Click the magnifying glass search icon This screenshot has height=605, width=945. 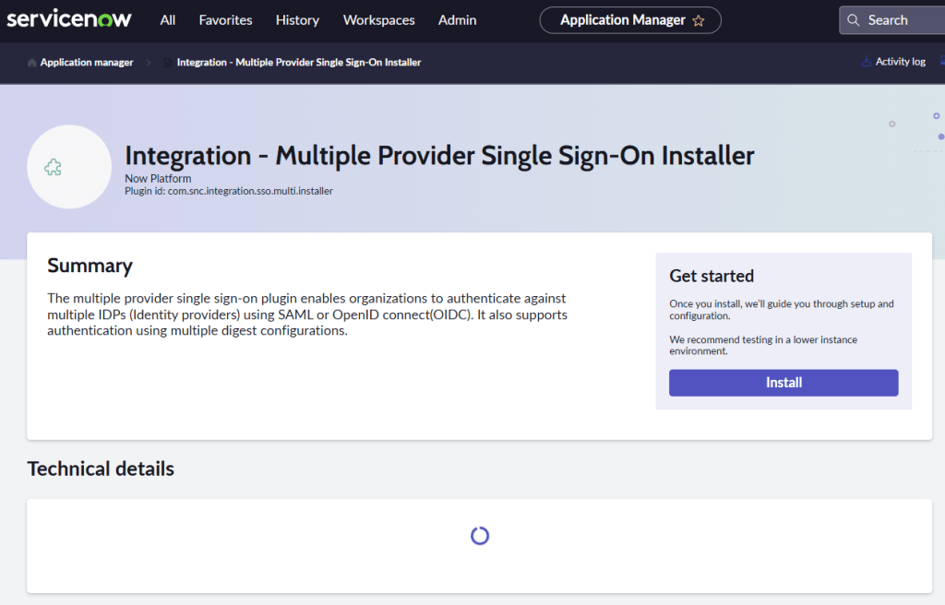click(x=855, y=20)
